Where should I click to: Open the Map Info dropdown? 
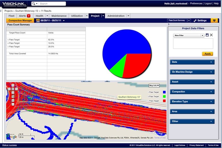pos(154,86)
